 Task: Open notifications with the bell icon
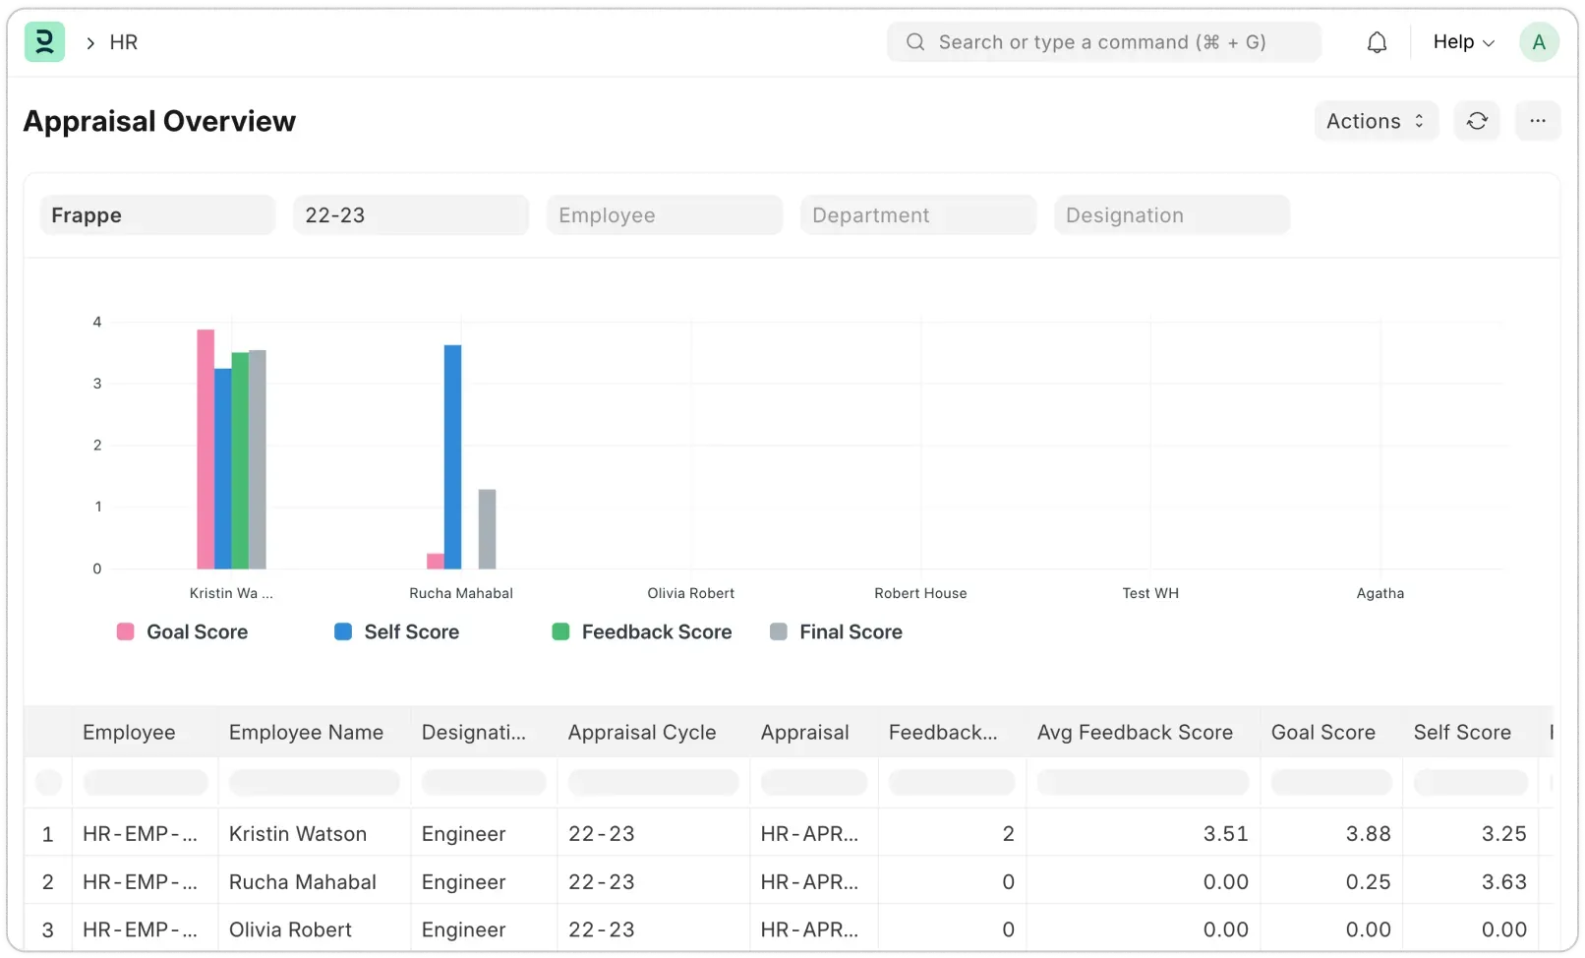pyautogui.click(x=1377, y=42)
